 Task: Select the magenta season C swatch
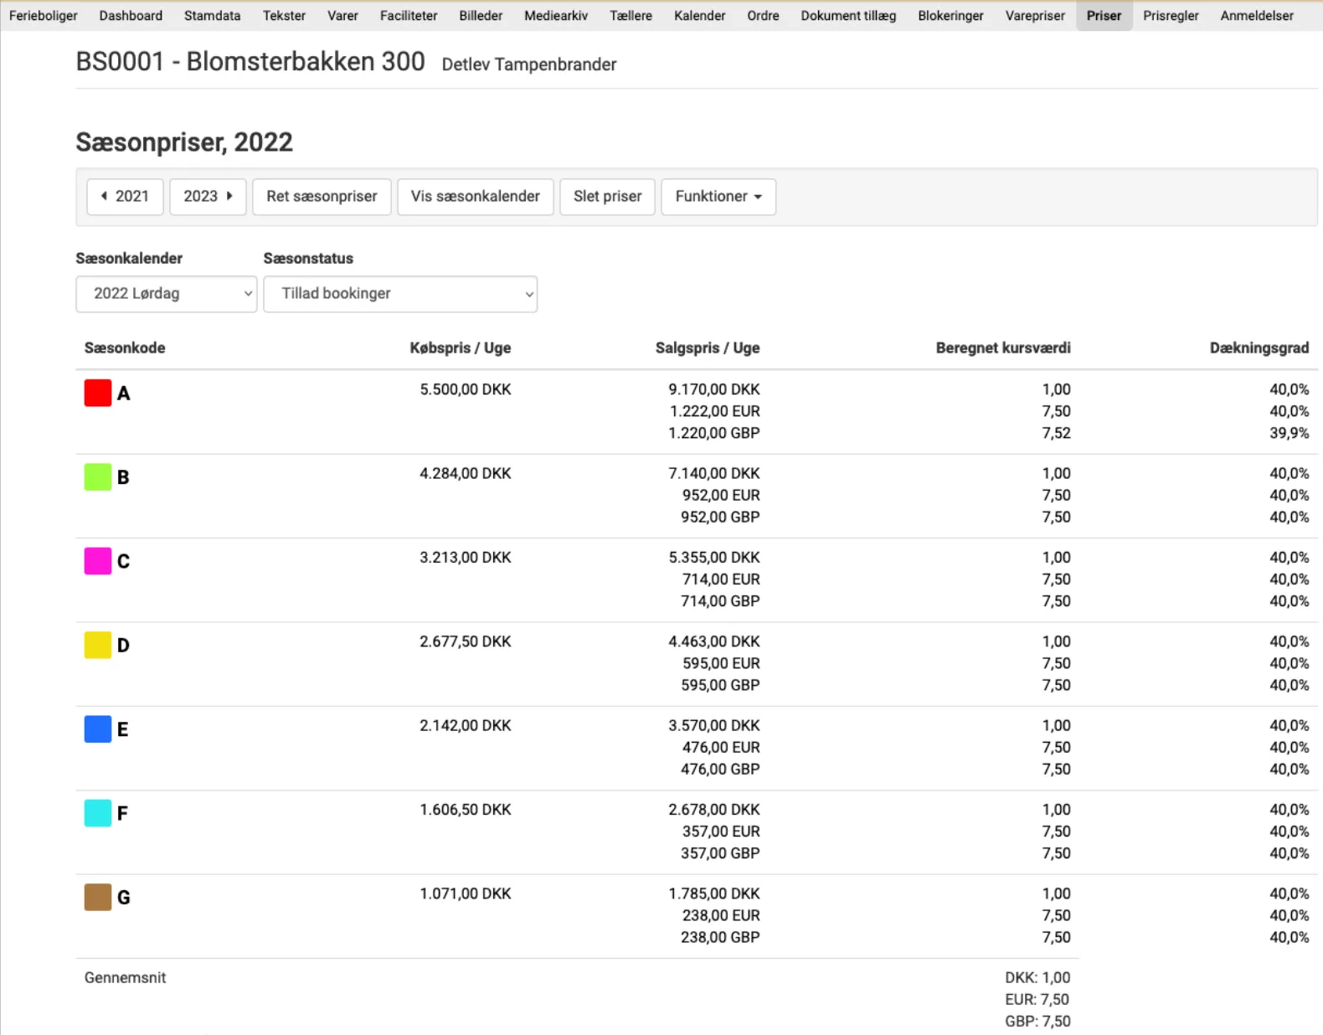(98, 560)
